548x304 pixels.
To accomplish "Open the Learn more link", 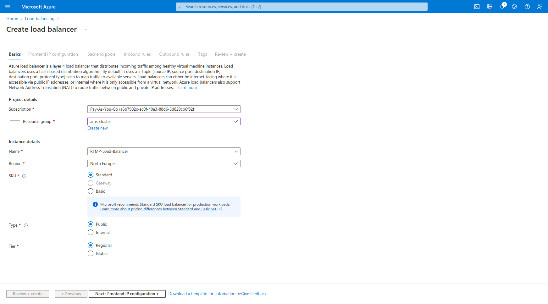I will click(187, 88).
